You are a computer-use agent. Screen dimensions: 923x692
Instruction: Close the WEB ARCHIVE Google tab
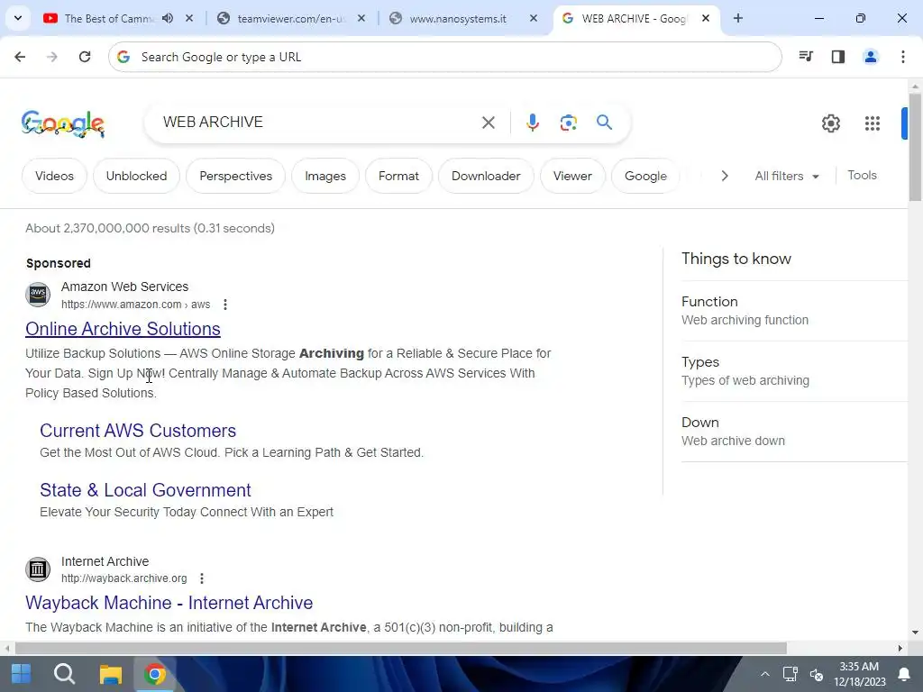[x=706, y=18]
